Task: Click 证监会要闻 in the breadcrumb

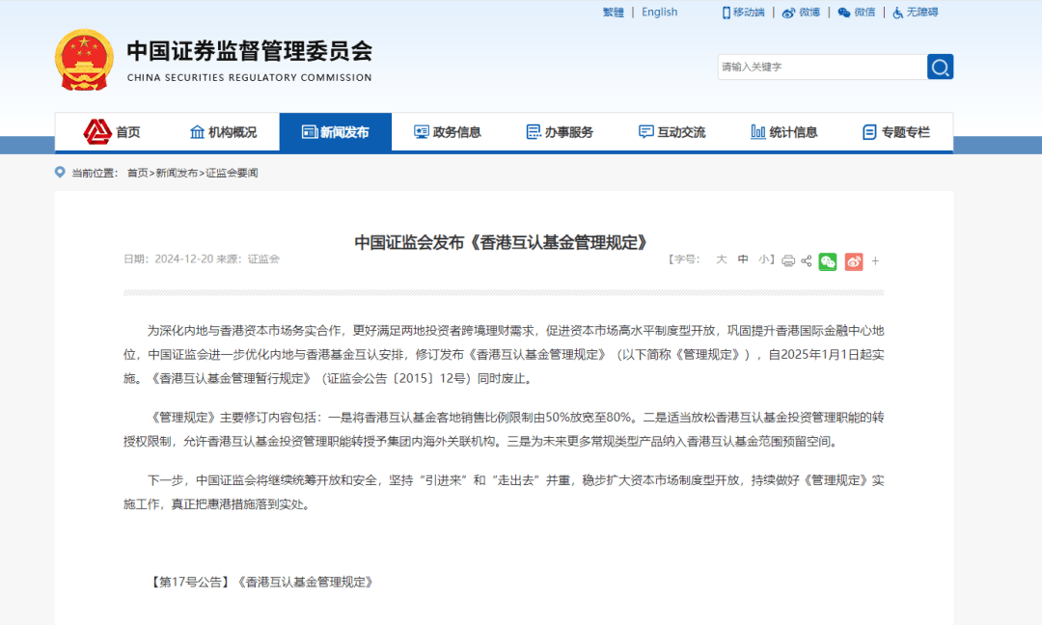Action: [232, 173]
